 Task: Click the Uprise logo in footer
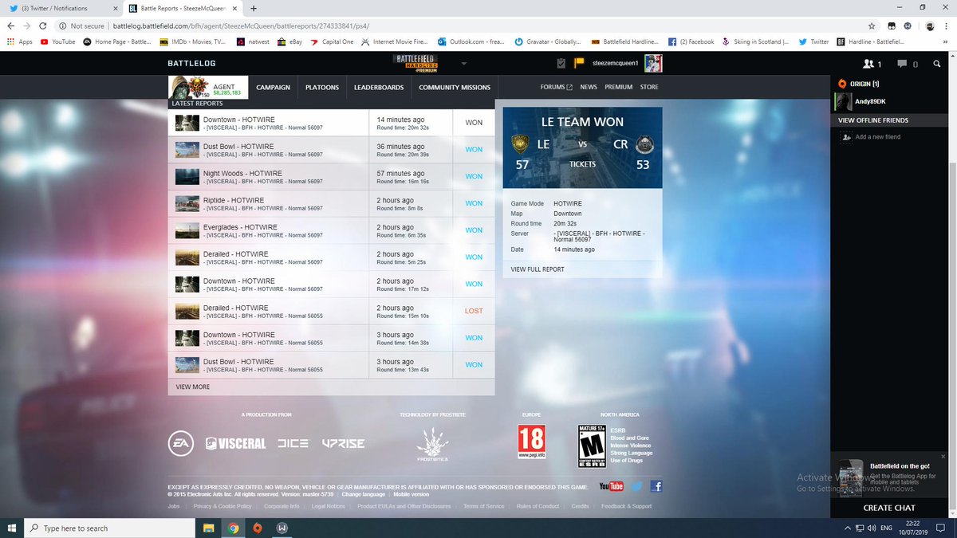point(344,443)
